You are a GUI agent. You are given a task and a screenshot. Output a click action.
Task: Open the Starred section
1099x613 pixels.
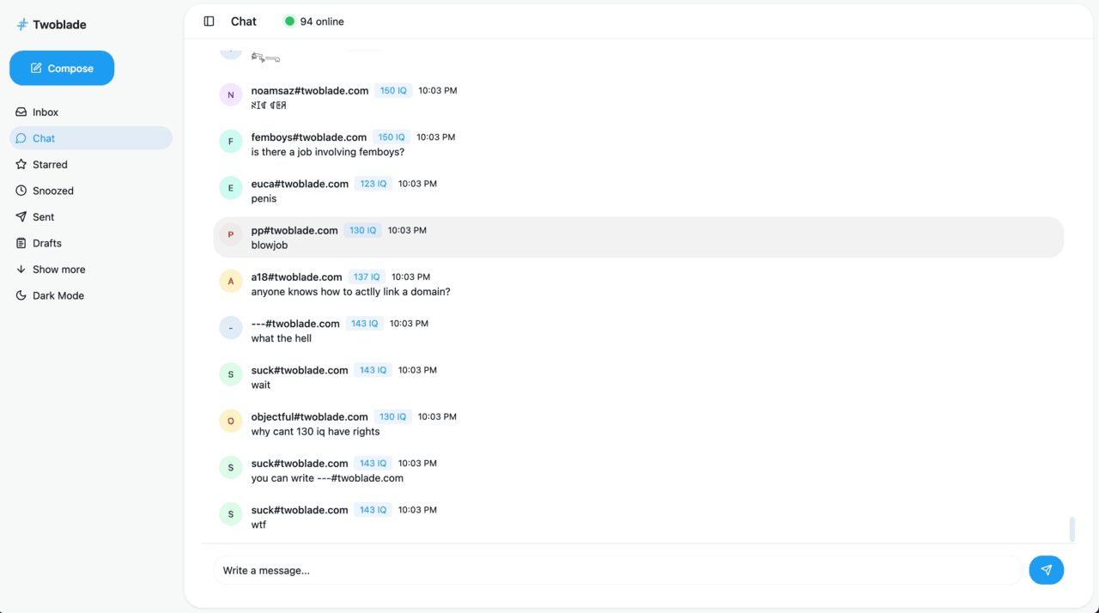[x=90, y=164]
